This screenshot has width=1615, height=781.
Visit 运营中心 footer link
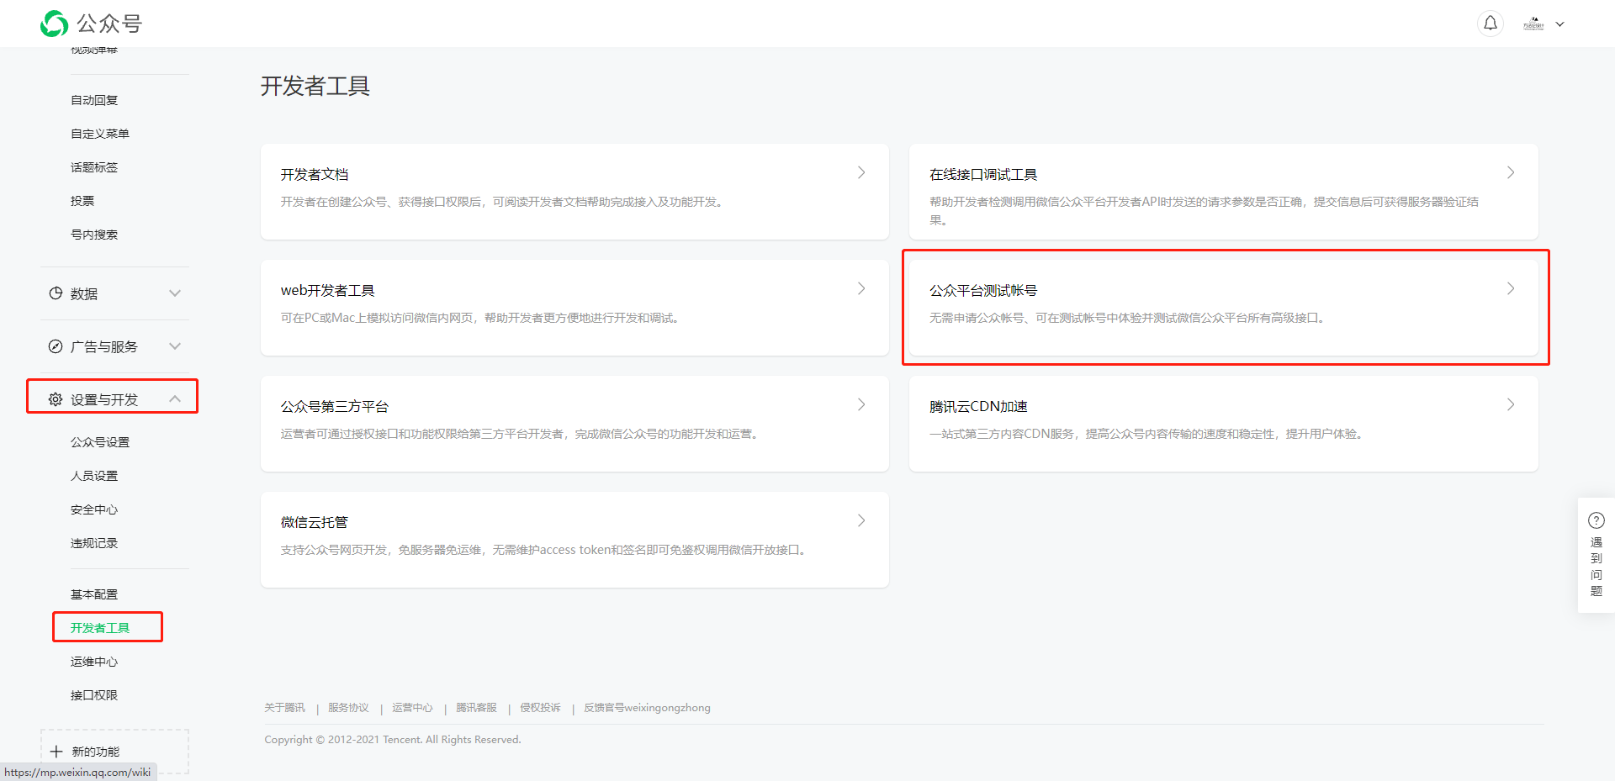coord(412,708)
